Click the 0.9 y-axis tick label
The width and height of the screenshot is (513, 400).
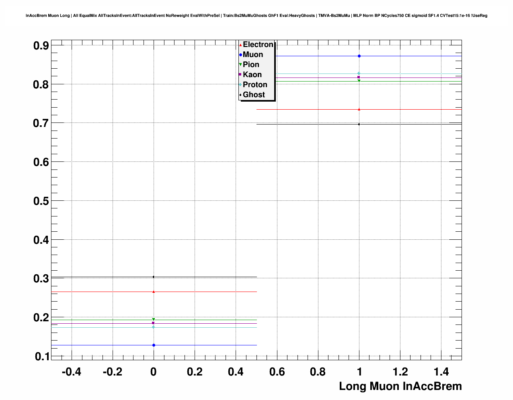pos(41,46)
